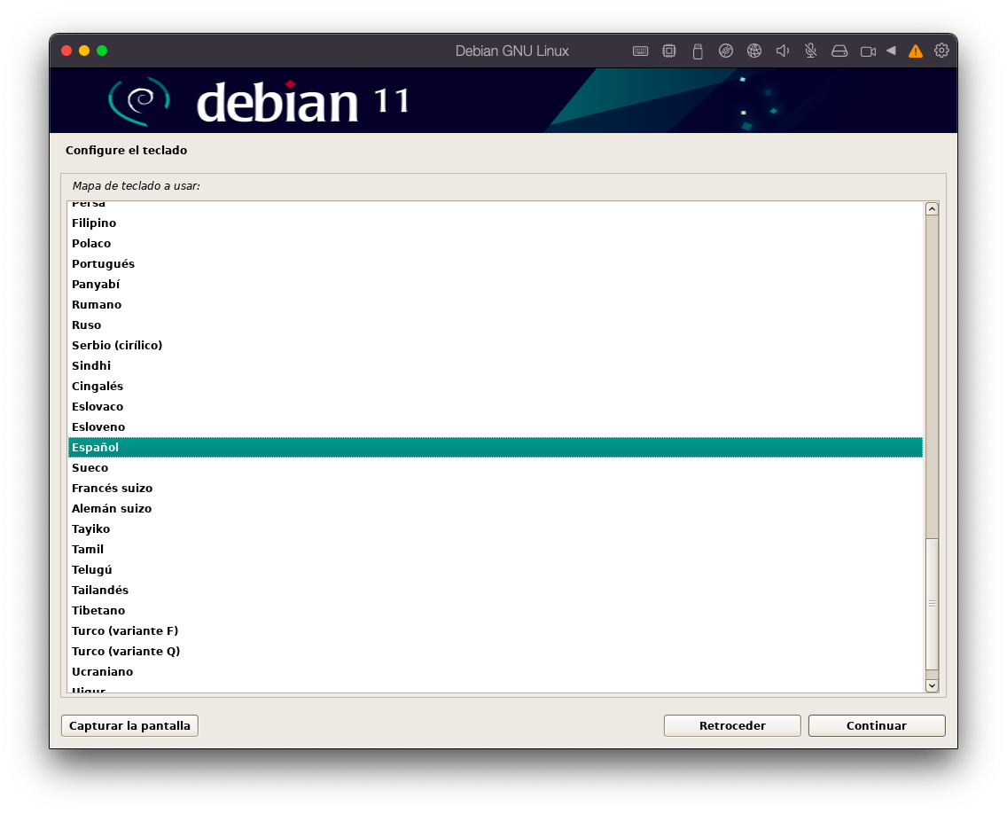The width and height of the screenshot is (1007, 814).
Task: Maximize the VM window with green button
Action: click(102, 51)
